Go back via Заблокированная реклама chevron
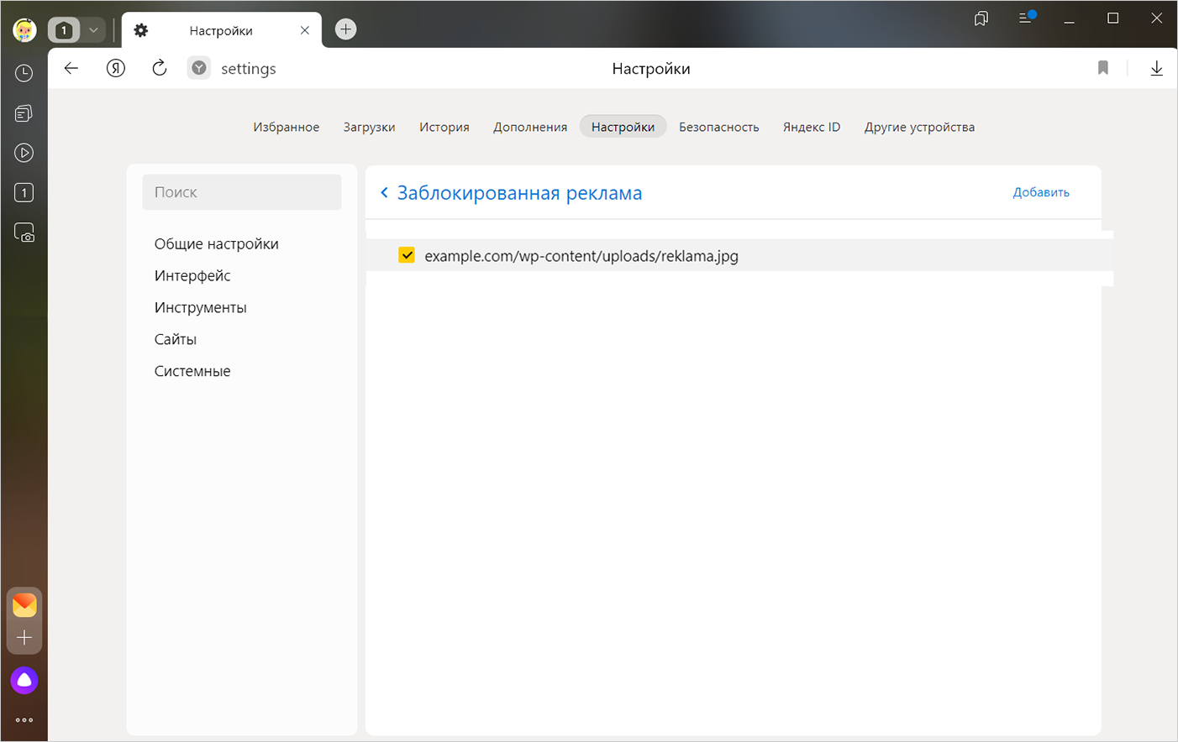Viewport: 1178px width, 742px height. (384, 193)
